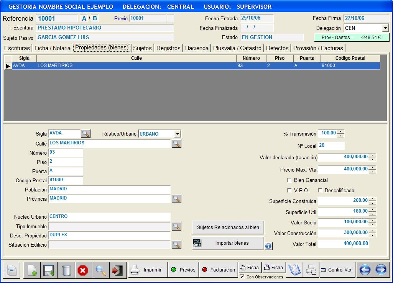Click the trash can delete icon
The height and width of the screenshot is (283, 393).
click(x=66, y=270)
